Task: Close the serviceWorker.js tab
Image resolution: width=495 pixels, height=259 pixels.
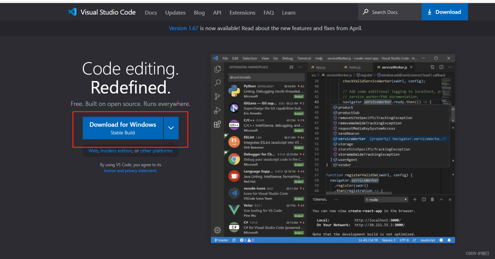Action: (411, 67)
